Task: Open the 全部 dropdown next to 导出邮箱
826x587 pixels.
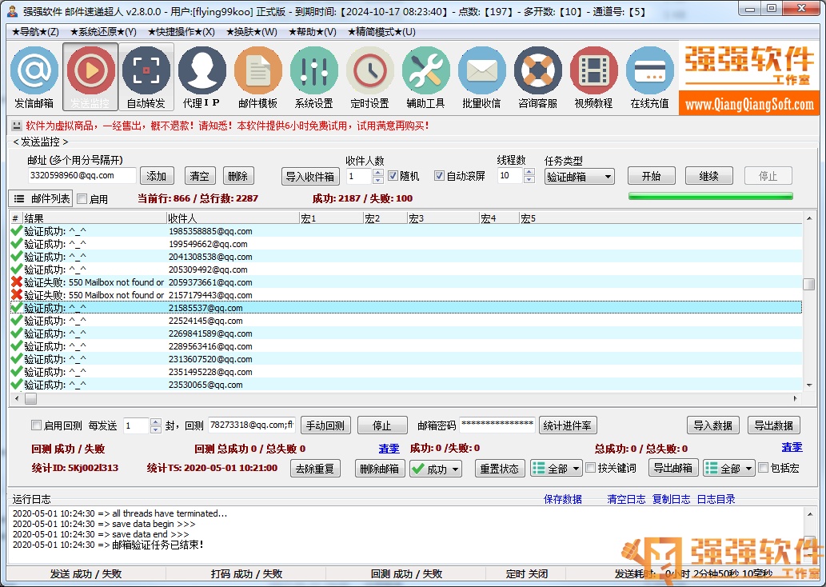Action: pos(729,469)
